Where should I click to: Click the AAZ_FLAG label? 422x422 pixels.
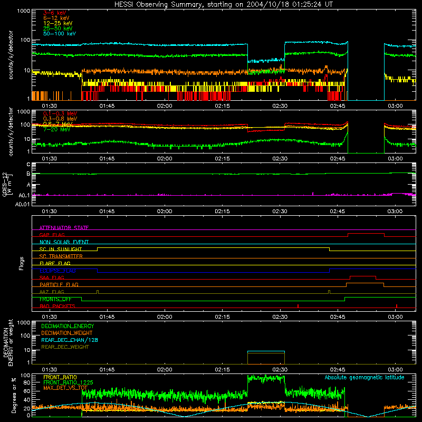52,292
